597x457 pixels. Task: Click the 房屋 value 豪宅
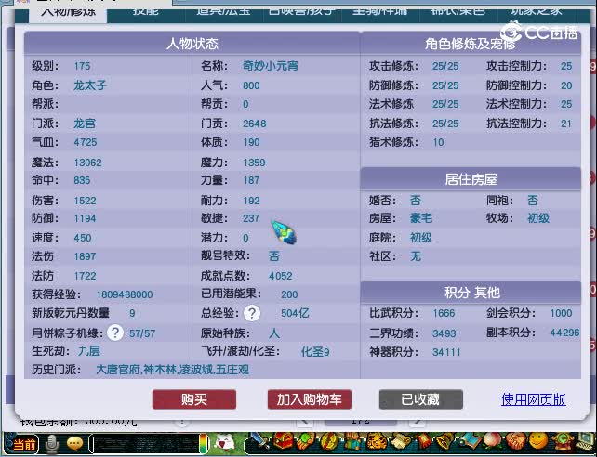tap(421, 218)
